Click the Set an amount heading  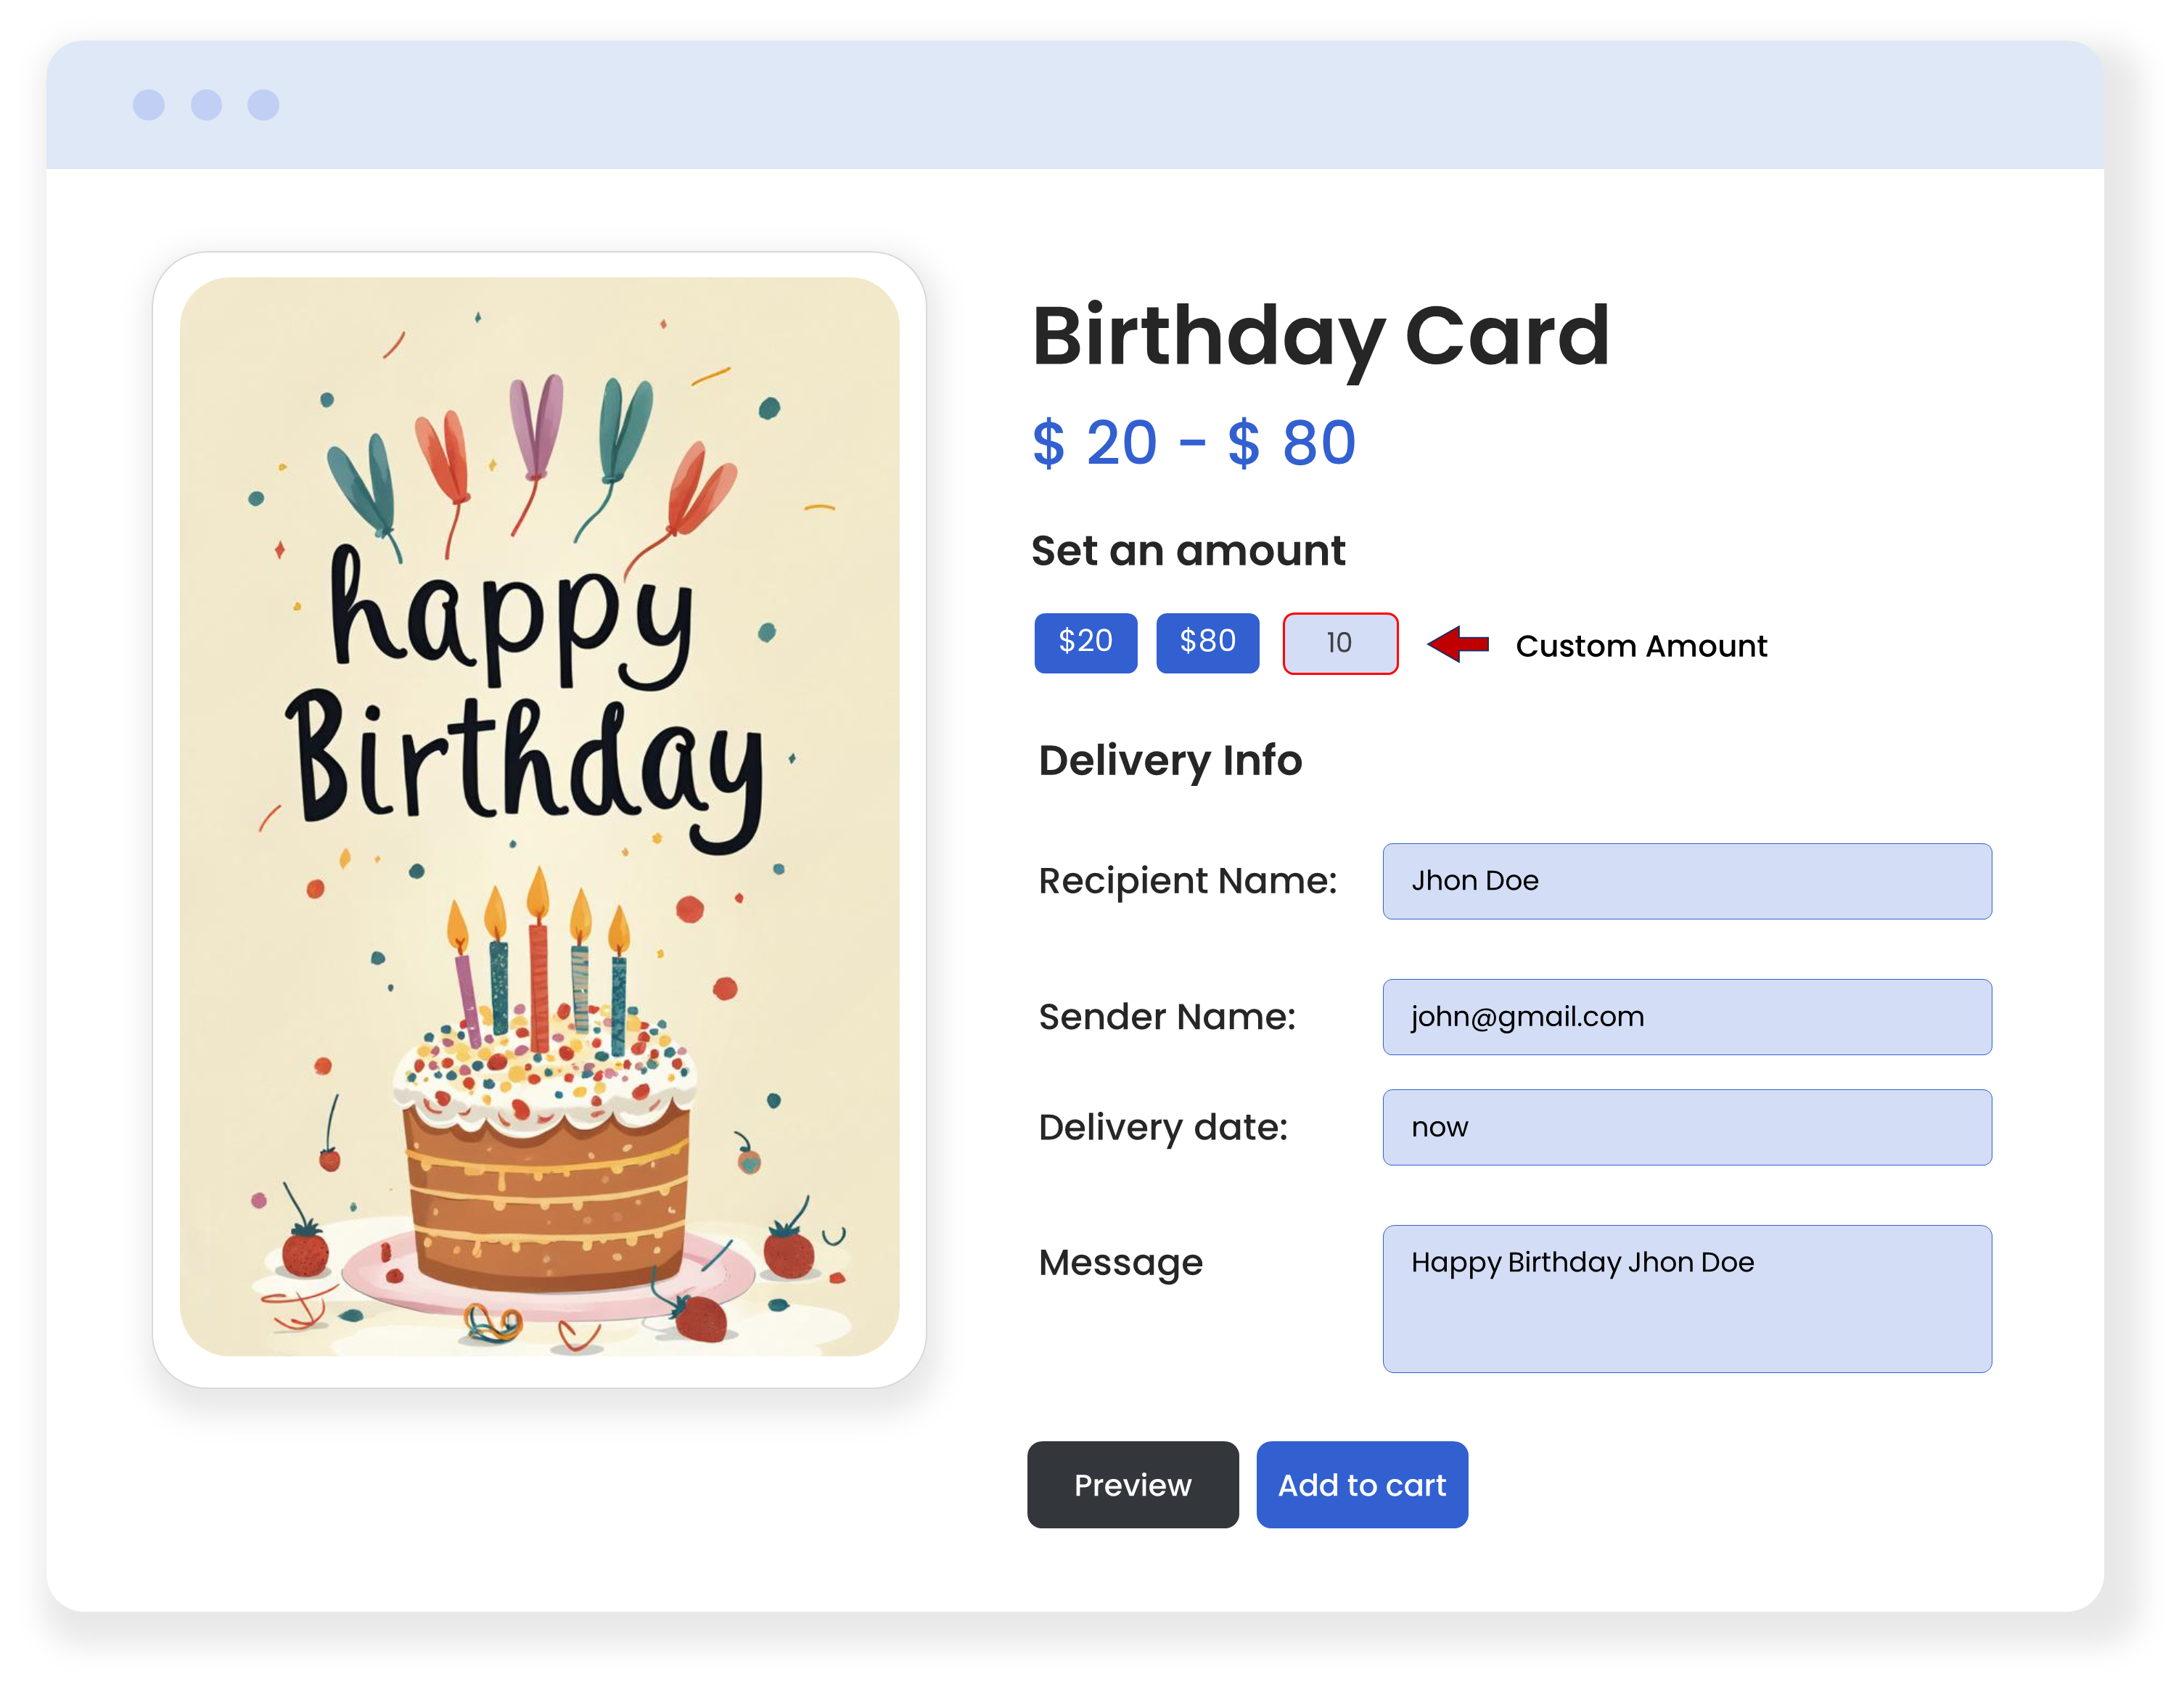[1188, 551]
